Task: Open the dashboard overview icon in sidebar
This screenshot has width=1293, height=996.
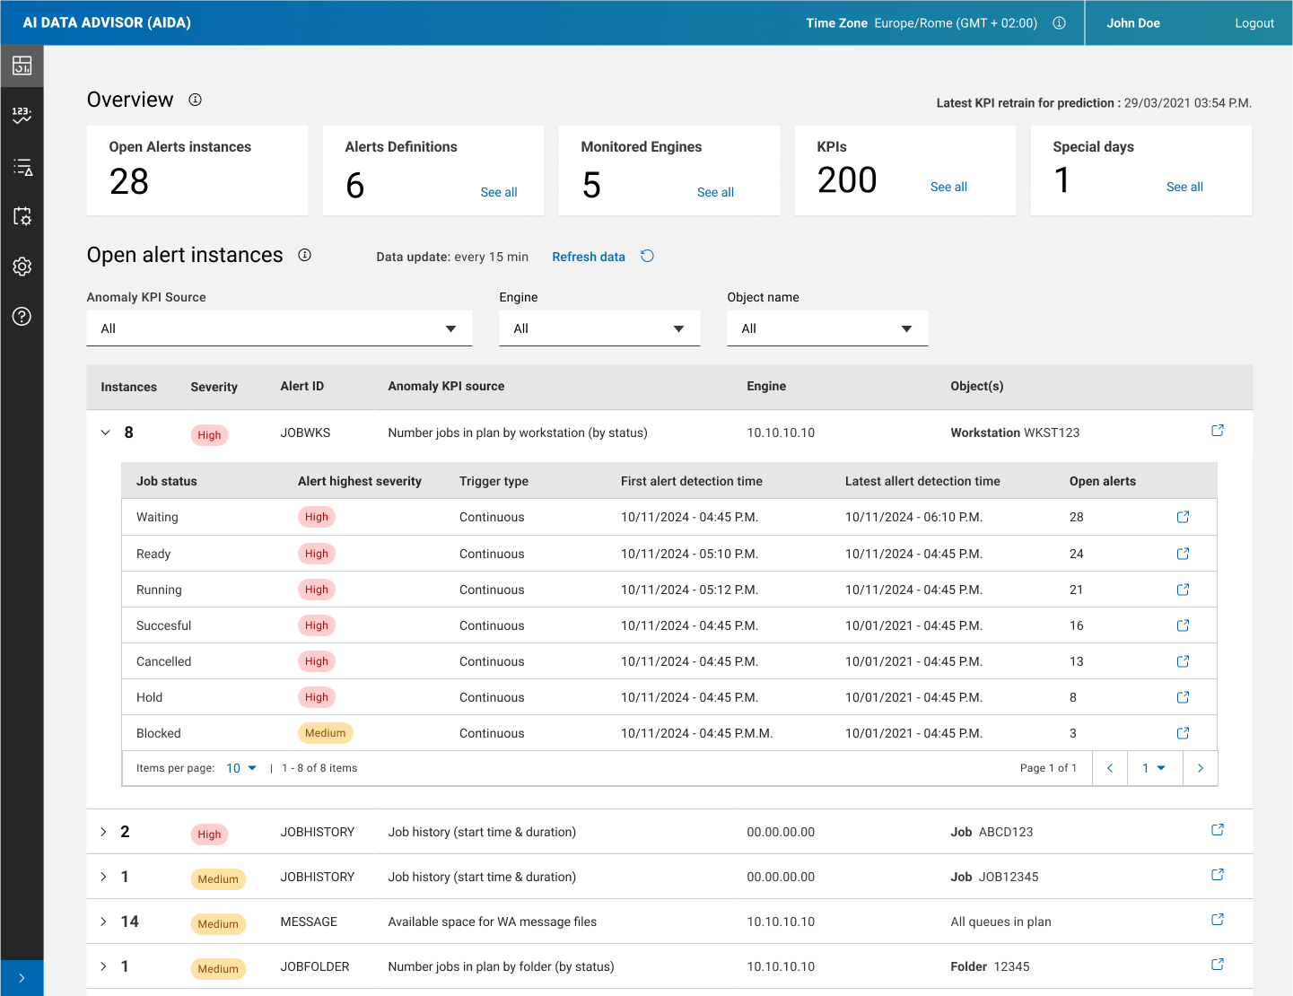Action: [22, 66]
